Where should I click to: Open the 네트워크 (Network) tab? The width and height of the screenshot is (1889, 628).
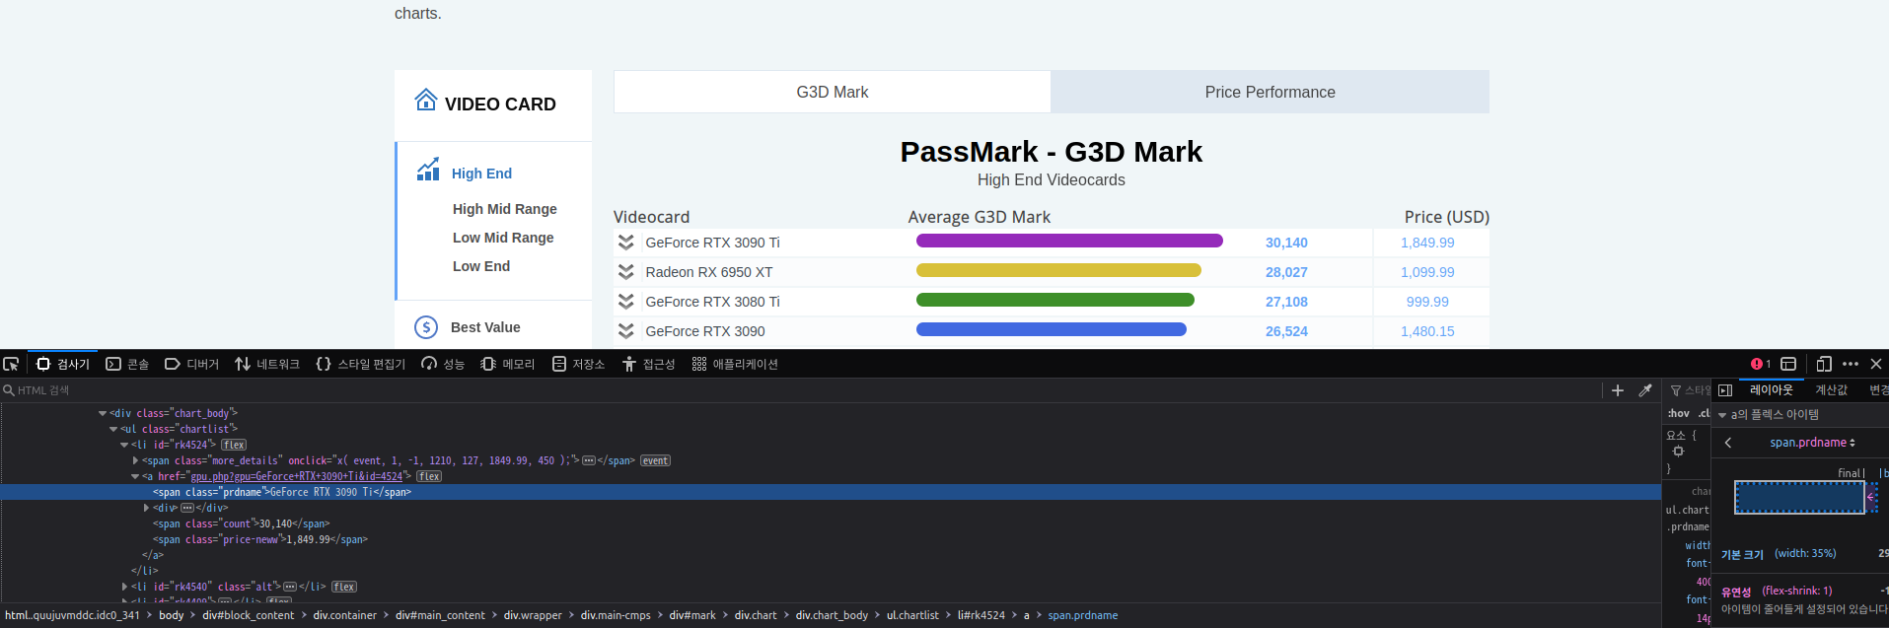click(x=267, y=364)
